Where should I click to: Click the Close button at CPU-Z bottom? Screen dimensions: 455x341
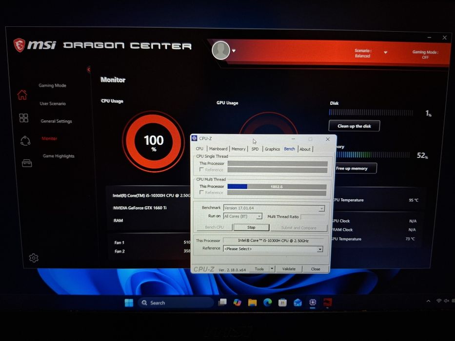(x=316, y=269)
